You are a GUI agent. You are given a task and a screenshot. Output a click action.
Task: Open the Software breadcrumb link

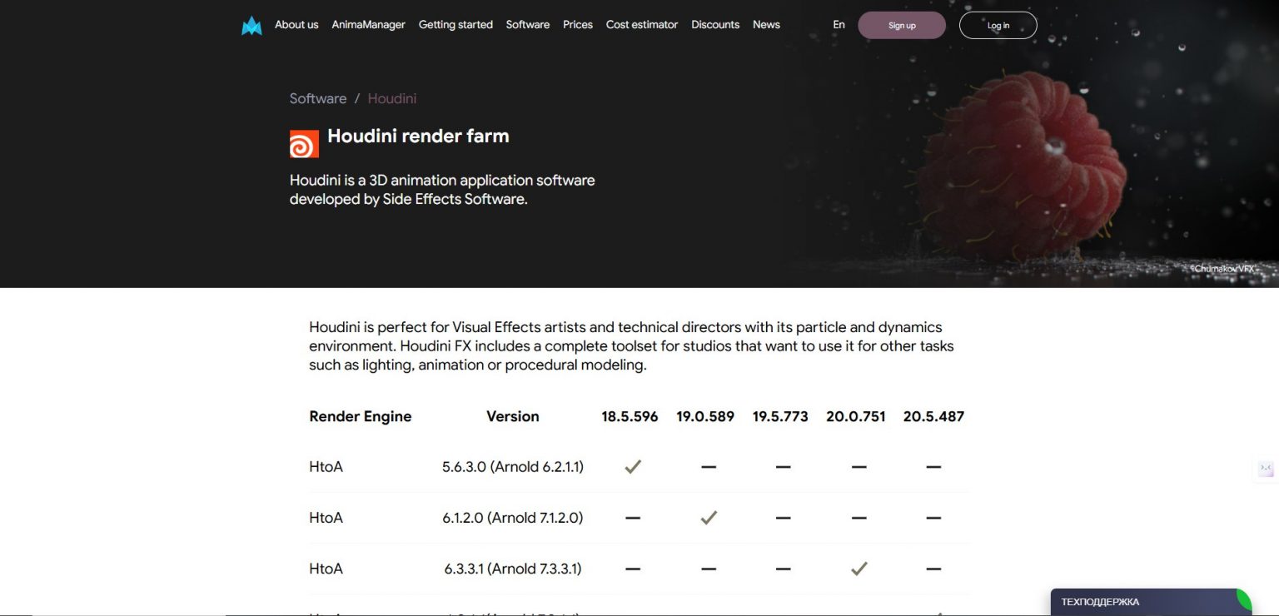pyautogui.click(x=317, y=98)
